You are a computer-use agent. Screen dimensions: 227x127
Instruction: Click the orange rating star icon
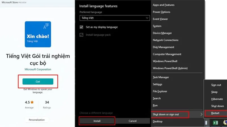click(32, 102)
